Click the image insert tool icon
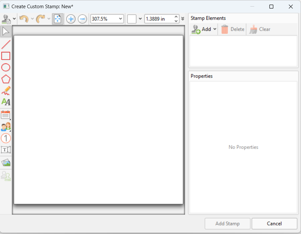 coord(6,163)
